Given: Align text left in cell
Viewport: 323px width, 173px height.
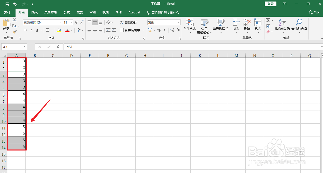Looking at the screenshot, I should [x=89, y=30].
